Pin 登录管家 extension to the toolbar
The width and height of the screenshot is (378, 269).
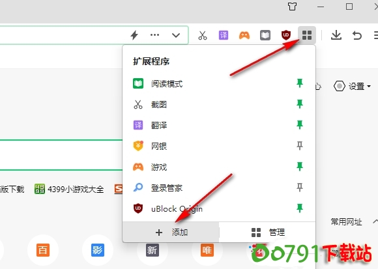[300, 188]
